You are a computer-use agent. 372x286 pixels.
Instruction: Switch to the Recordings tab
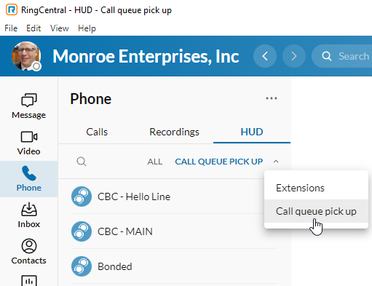pos(174,132)
